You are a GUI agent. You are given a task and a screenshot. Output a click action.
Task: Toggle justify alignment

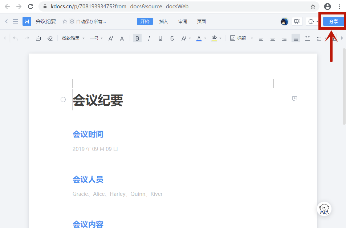pos(296,38)
